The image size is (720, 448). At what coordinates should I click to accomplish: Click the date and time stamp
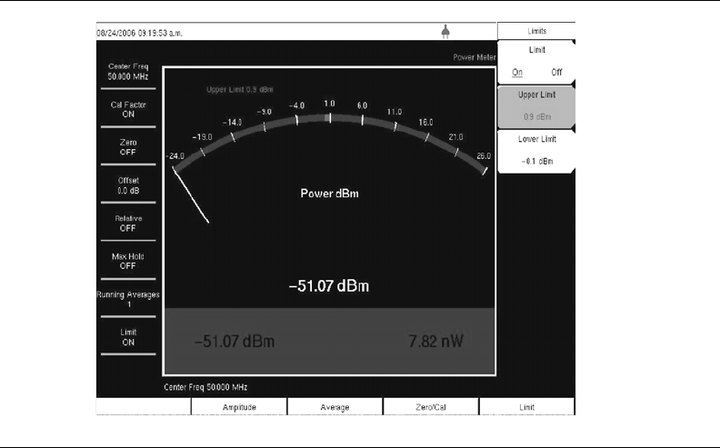pos(140,33)
